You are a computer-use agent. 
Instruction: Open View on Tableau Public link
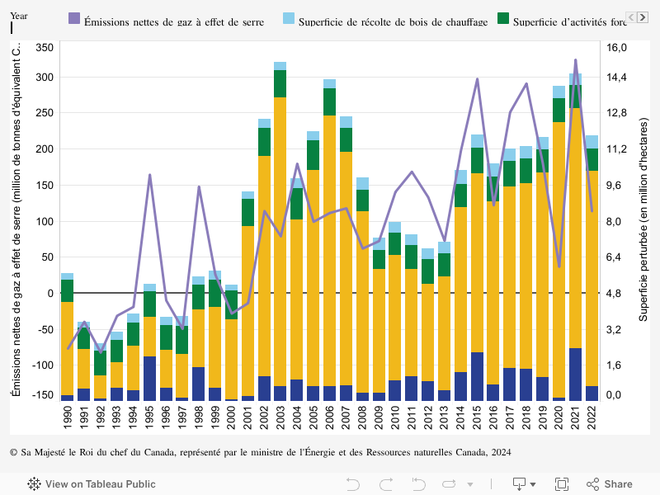click(x=100, y=484)
